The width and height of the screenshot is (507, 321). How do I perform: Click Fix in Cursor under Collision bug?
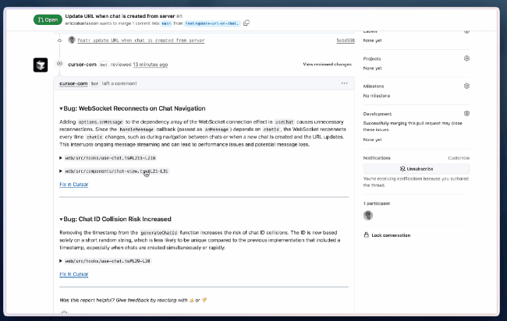(x=73, y=274)
